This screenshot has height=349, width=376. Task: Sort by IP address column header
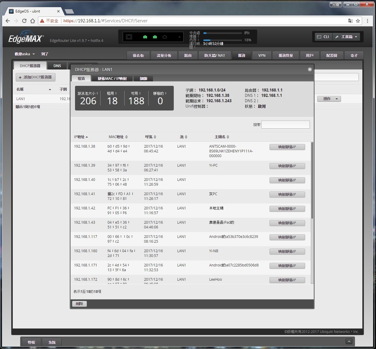tap(81, 137)
